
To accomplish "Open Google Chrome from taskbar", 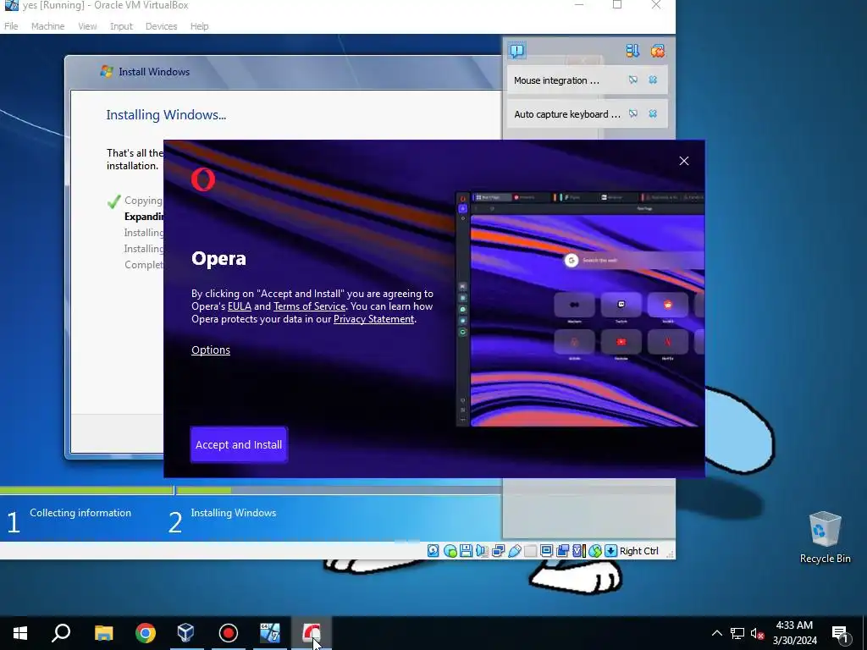I will 146,633.
